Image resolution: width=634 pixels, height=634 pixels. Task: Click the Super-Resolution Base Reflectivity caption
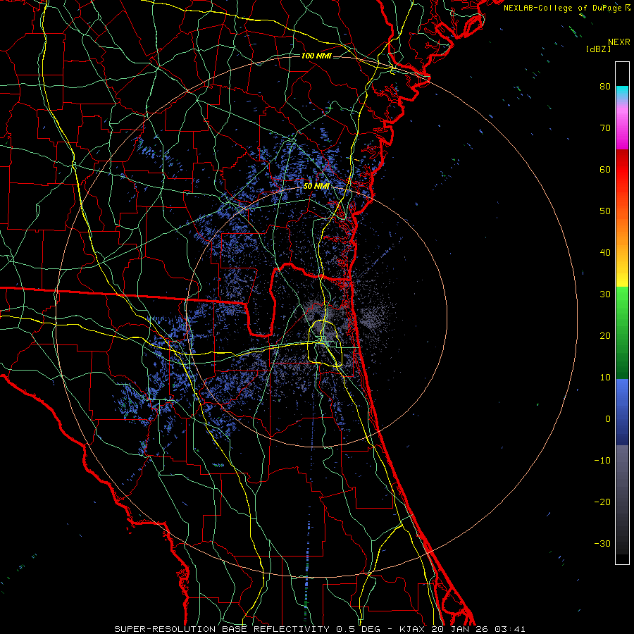click(222, 629)
